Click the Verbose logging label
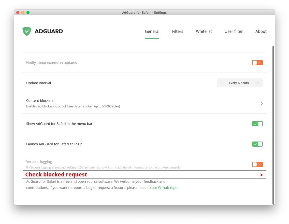 point(39,162)
